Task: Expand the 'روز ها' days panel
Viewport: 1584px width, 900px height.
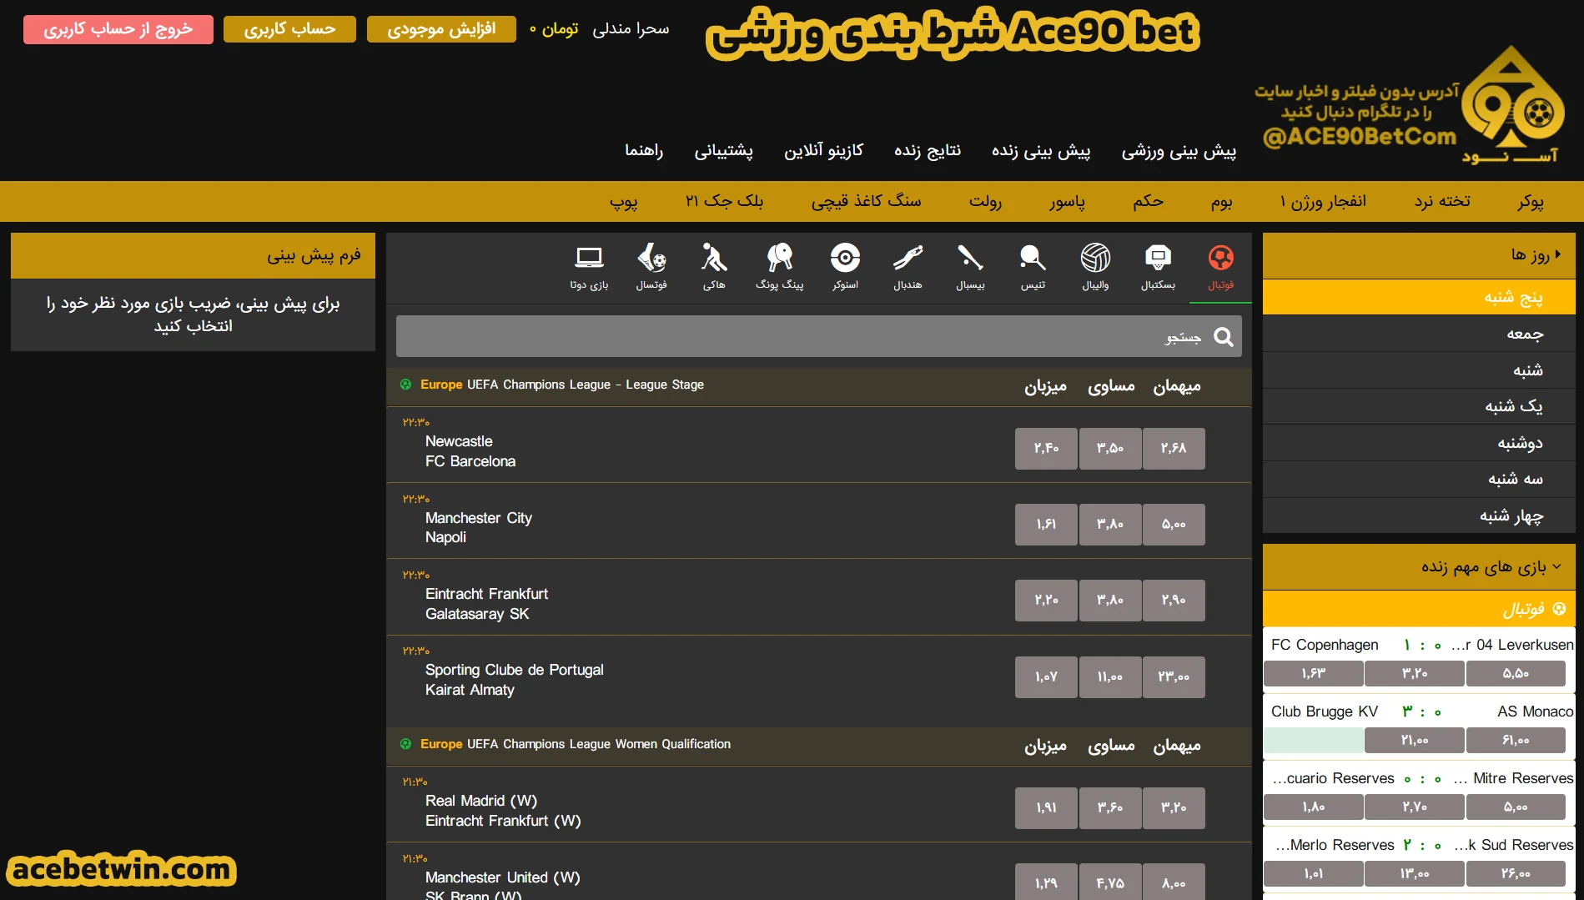Action: [1418, 255]
